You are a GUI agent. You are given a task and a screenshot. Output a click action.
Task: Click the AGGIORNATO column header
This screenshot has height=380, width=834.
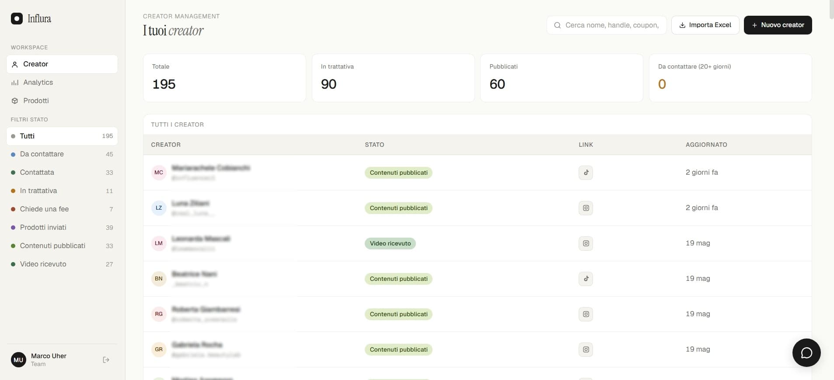pos(706,145)
